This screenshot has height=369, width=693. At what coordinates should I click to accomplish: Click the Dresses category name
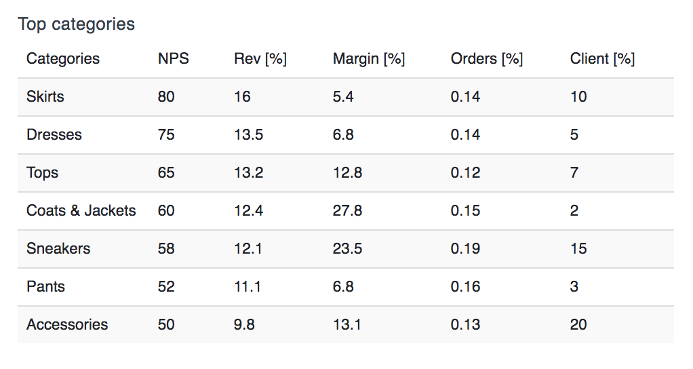[x=54, y=135]
